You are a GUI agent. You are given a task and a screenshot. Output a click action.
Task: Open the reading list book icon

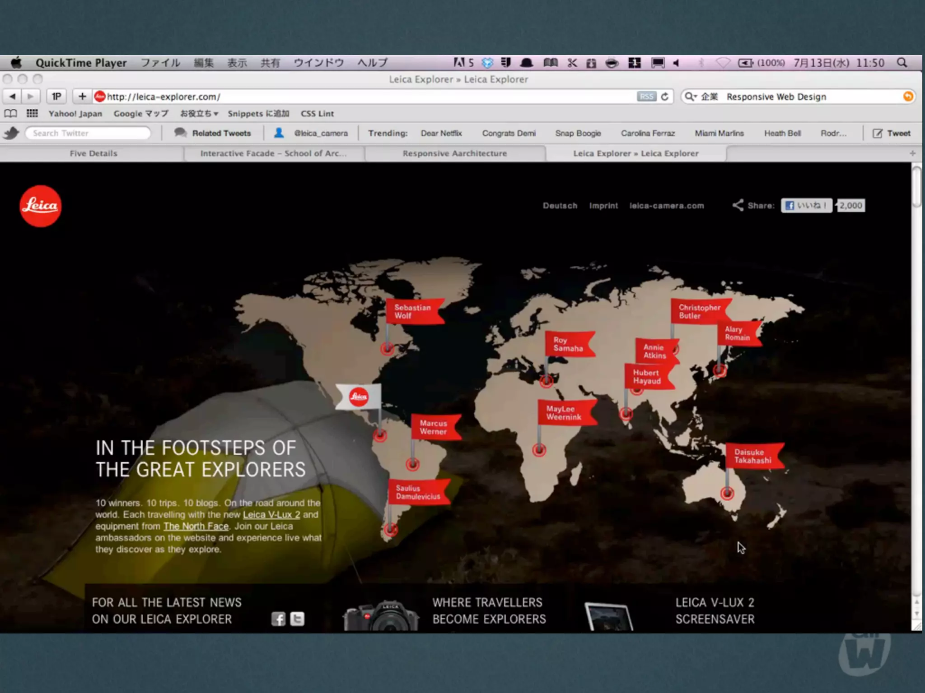(x=11, y=113)
